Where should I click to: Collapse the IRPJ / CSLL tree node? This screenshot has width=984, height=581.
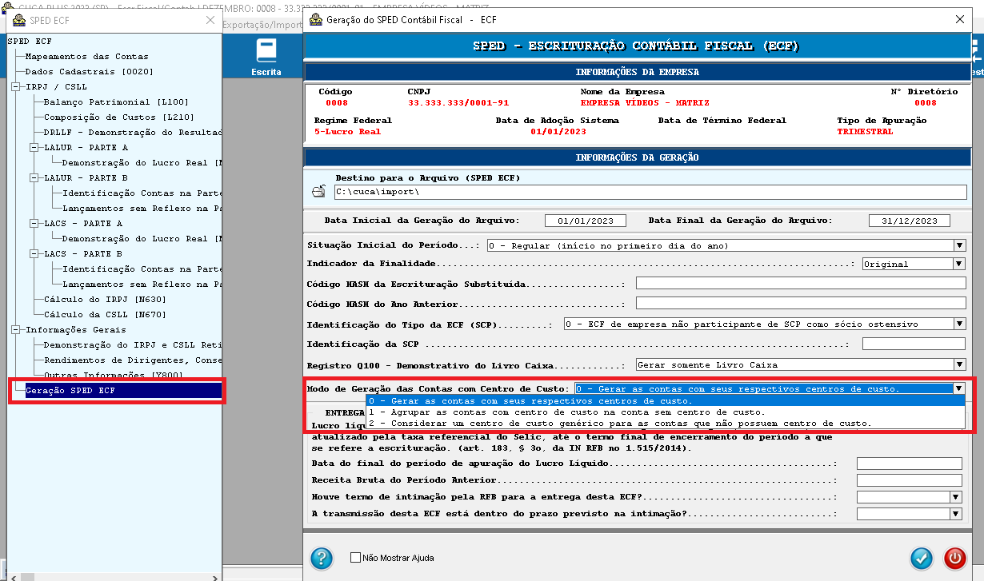click(x=15, y=87)
